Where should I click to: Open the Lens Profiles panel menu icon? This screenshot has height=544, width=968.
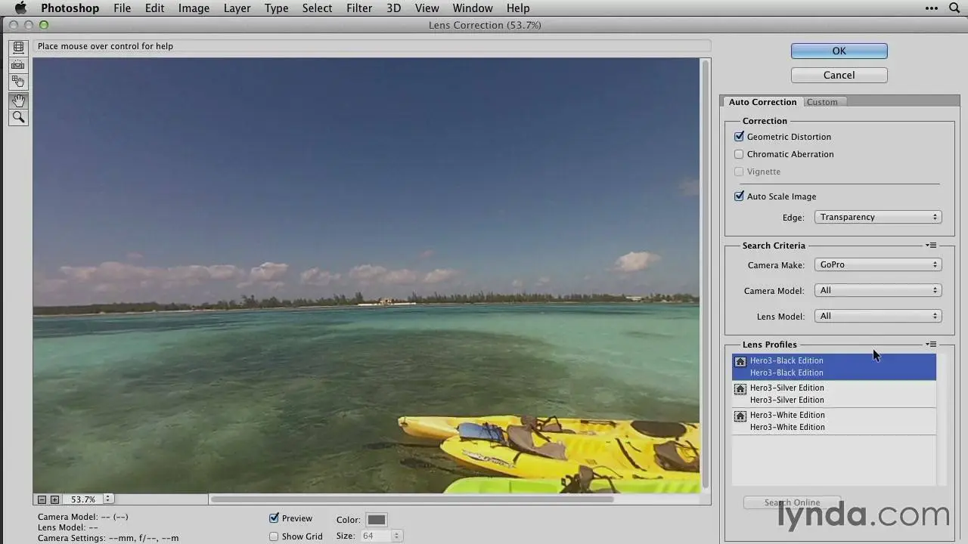(x=932, y=345)
